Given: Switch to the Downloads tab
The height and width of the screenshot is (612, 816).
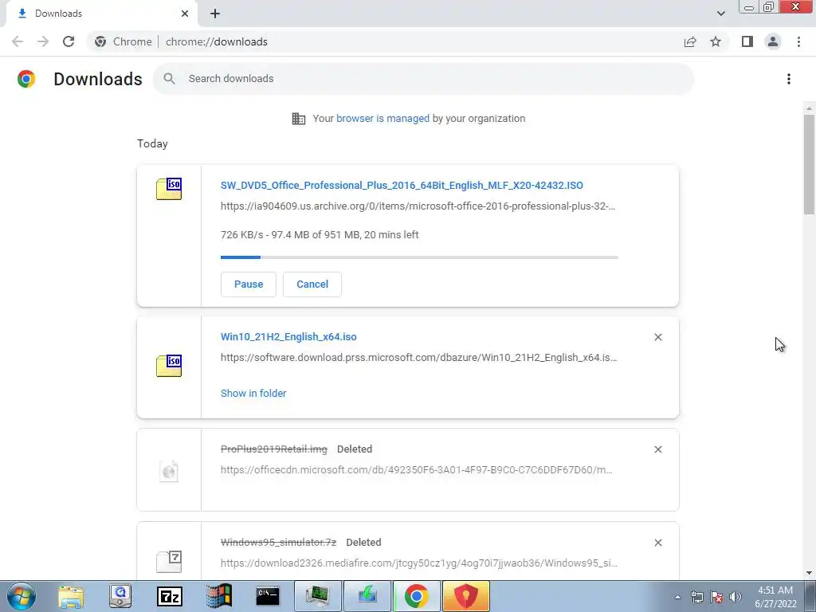Looking at the screenshot, I should [101, 14].
